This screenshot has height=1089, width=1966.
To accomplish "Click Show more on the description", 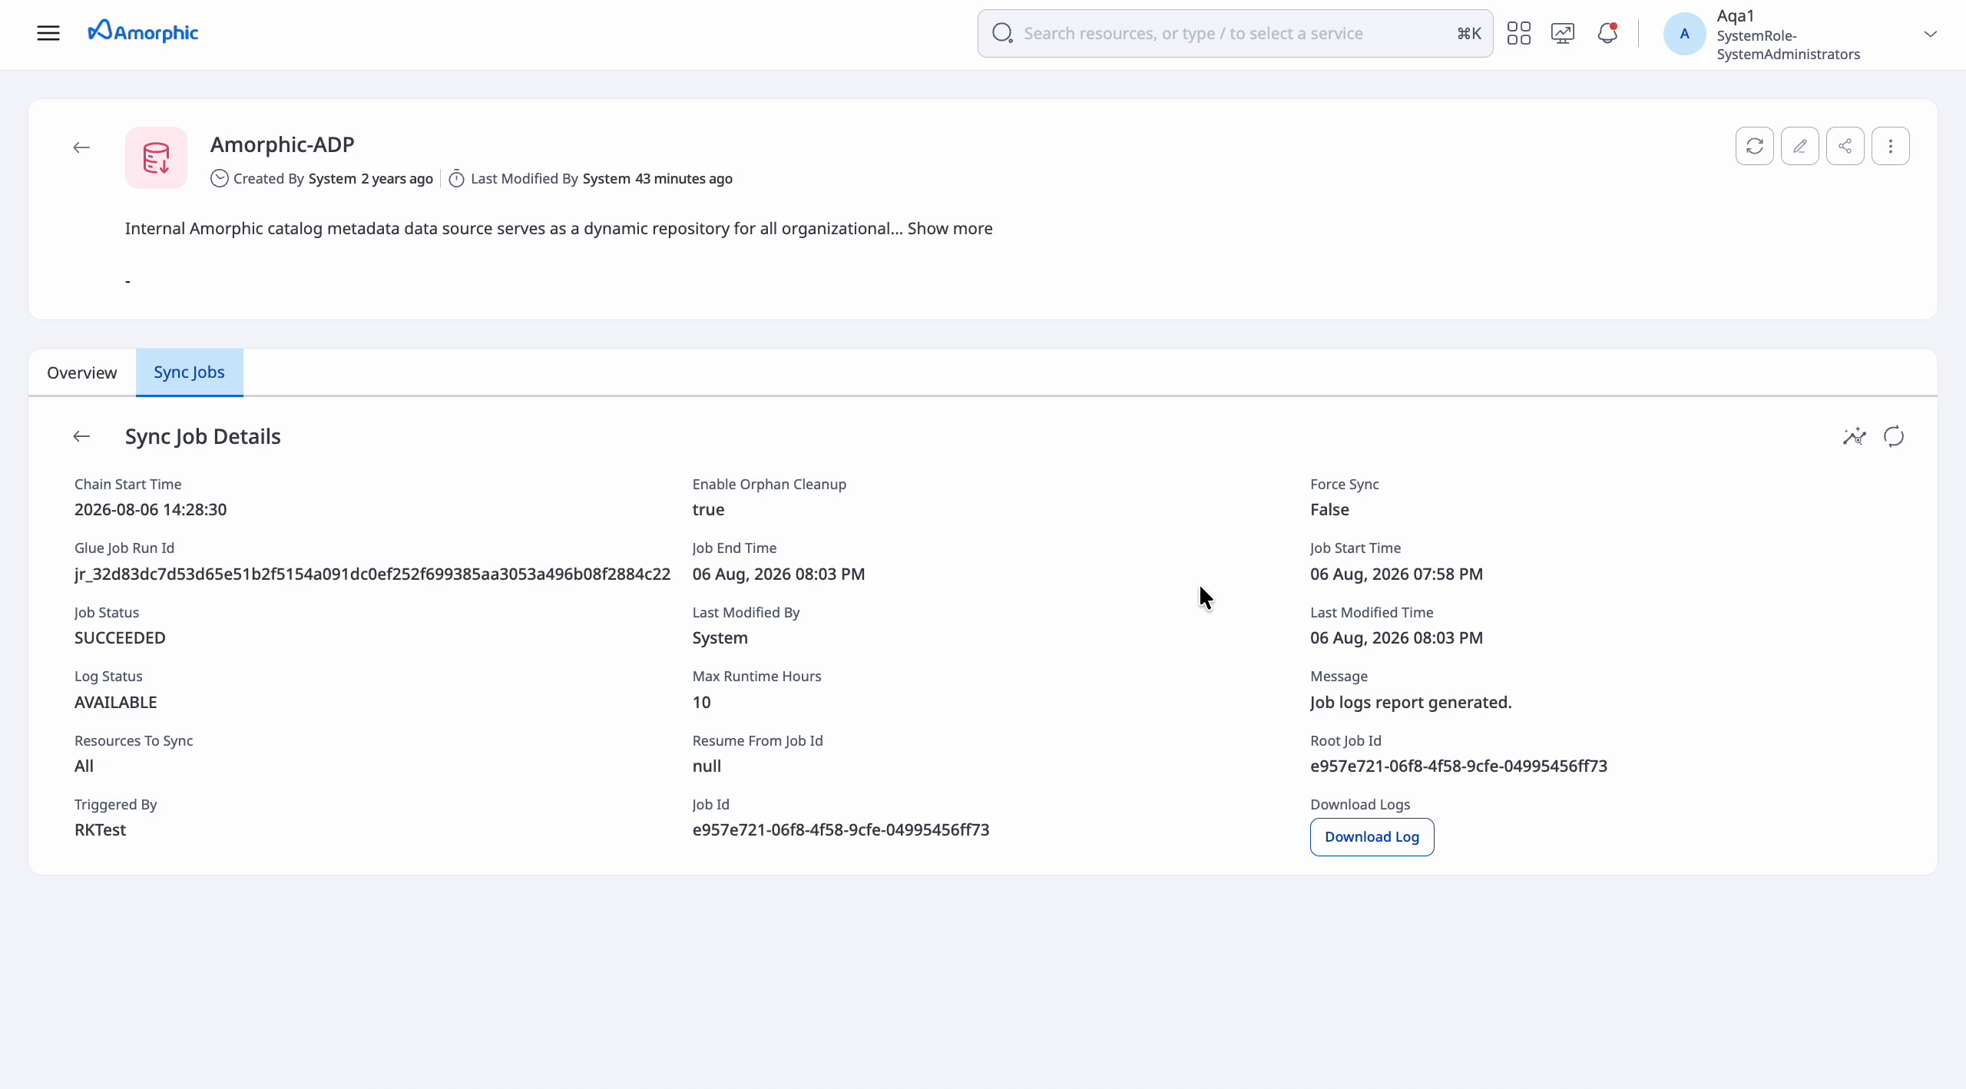I will [950, 229].
